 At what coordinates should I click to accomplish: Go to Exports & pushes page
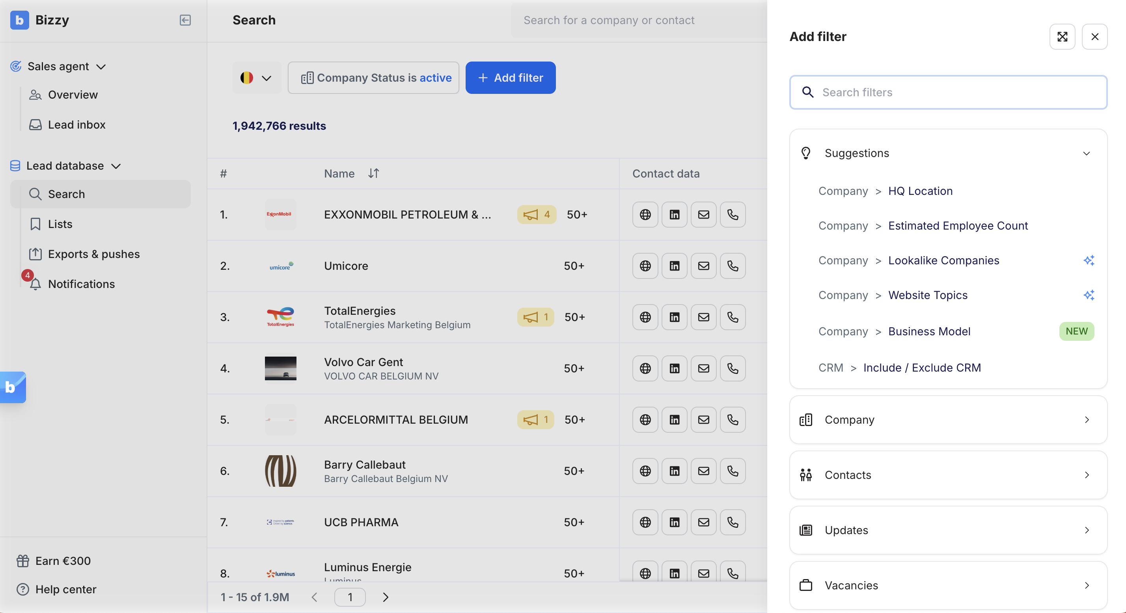(93, 254)
